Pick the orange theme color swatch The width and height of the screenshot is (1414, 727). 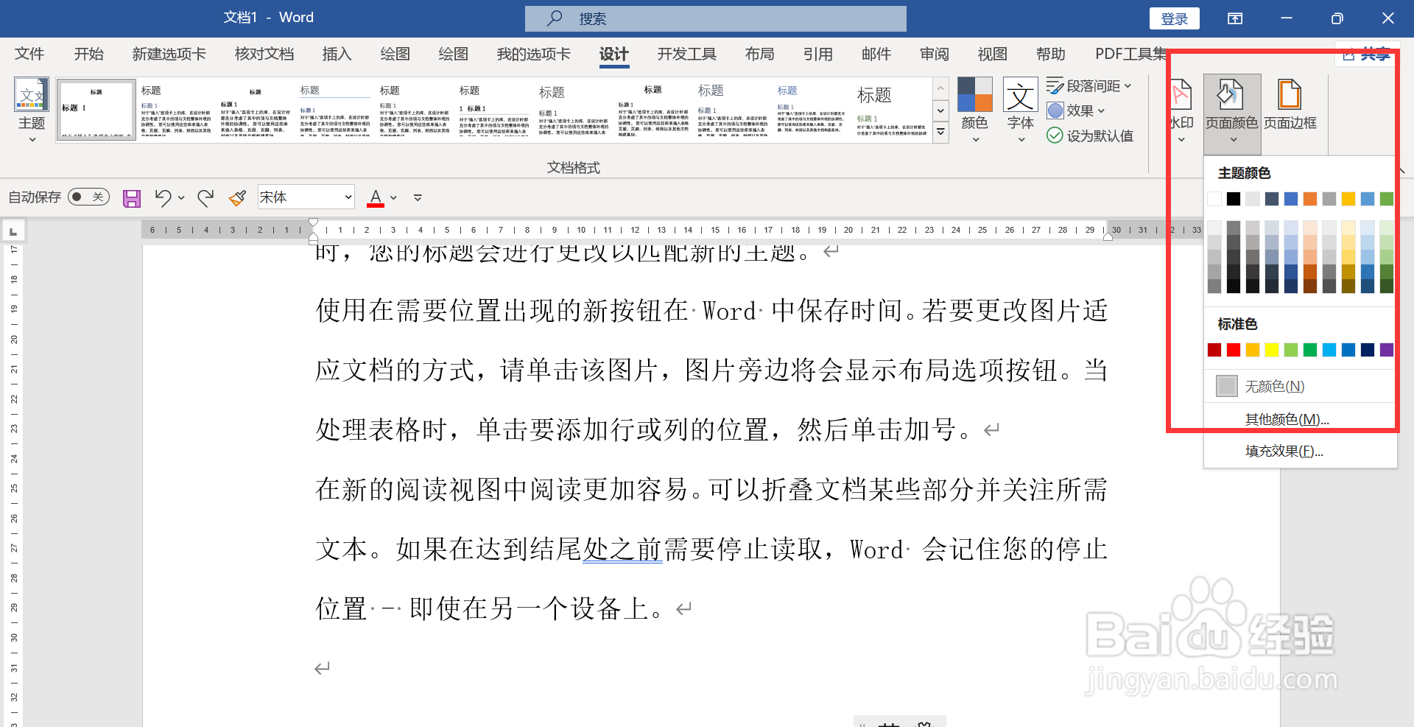(1310, 199)
